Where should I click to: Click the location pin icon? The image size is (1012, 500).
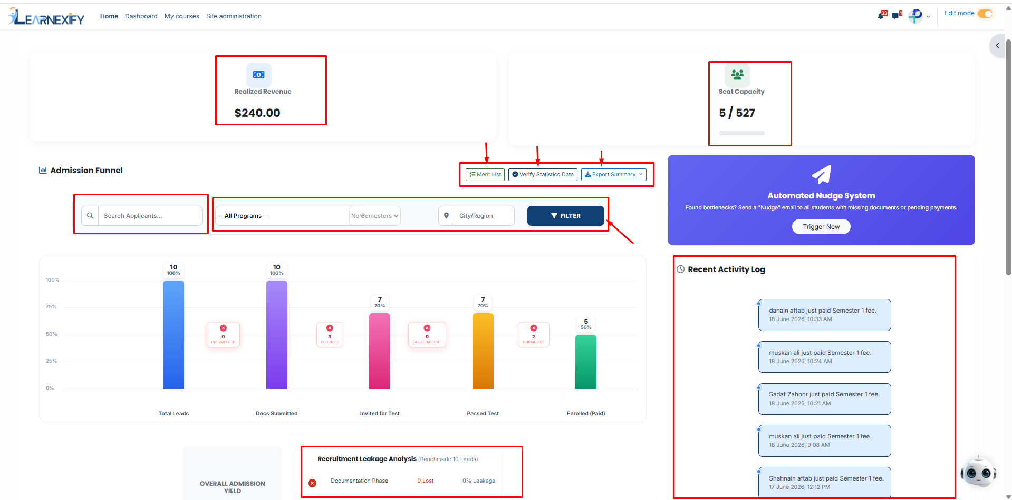pyautogui.click(x=446, y=216)
